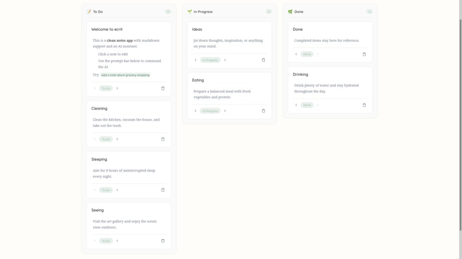Open the Ideas note title
462x259 pixels.
click(197, 29)
